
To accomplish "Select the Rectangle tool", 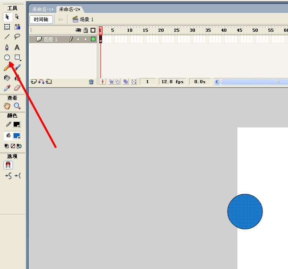I will 18,57.
